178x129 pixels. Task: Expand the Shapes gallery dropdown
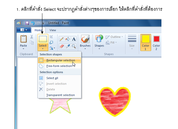99,49
